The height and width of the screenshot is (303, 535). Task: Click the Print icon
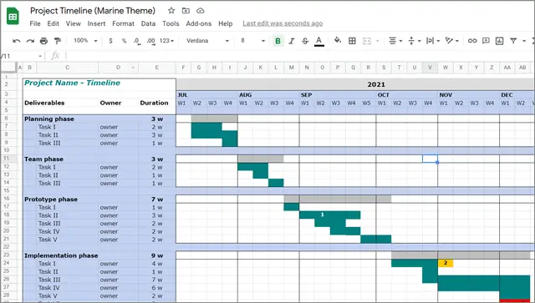point(43,41)
